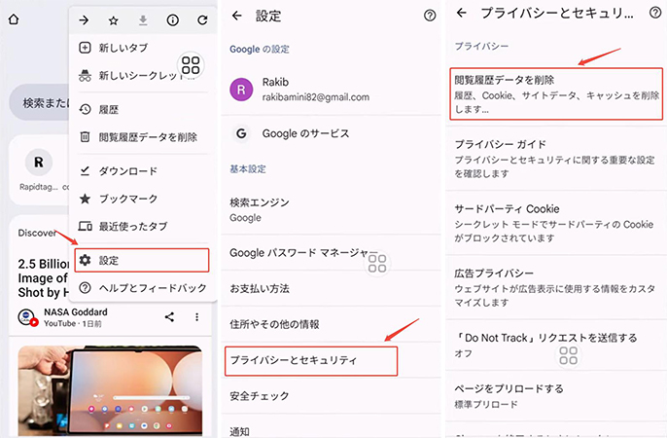Screen dimensions: 667x438
Task: Tap the forward arrow in Chrome menu
Action: coord(84,20)
